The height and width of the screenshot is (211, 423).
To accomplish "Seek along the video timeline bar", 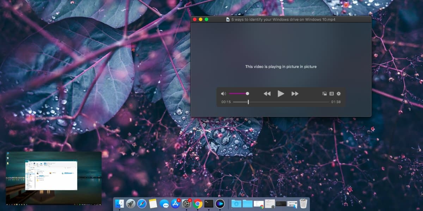I will pyautogui.click(x=281, y=102).
